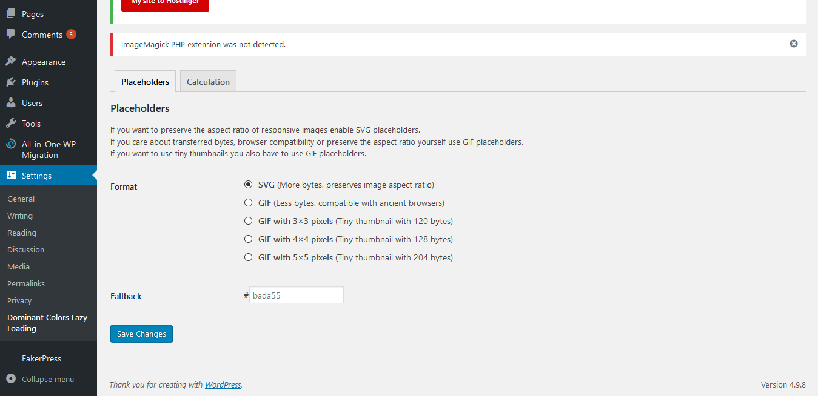Collapse the admin sidebar menu
This screenshot has height=396, width=818.
pyautogui.click(x=48, y=379)
